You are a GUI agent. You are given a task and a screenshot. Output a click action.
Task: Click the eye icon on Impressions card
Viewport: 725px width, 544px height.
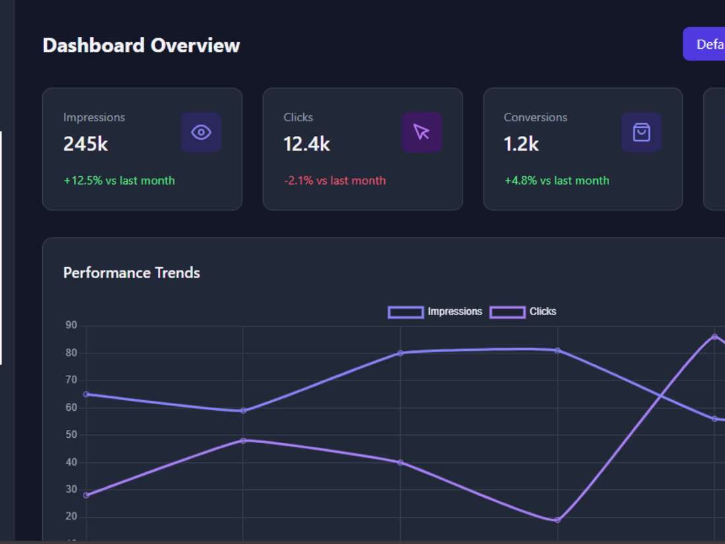(x=201, y=133)
